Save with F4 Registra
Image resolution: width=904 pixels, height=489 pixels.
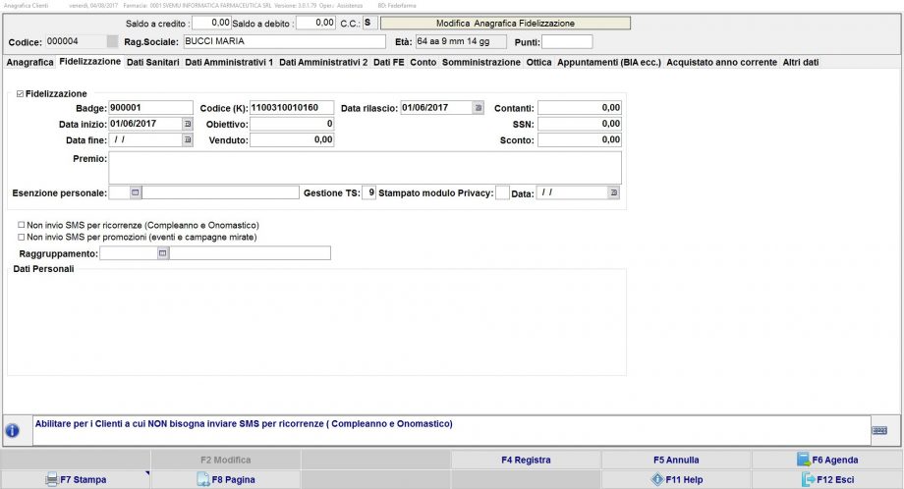(526, 460)
